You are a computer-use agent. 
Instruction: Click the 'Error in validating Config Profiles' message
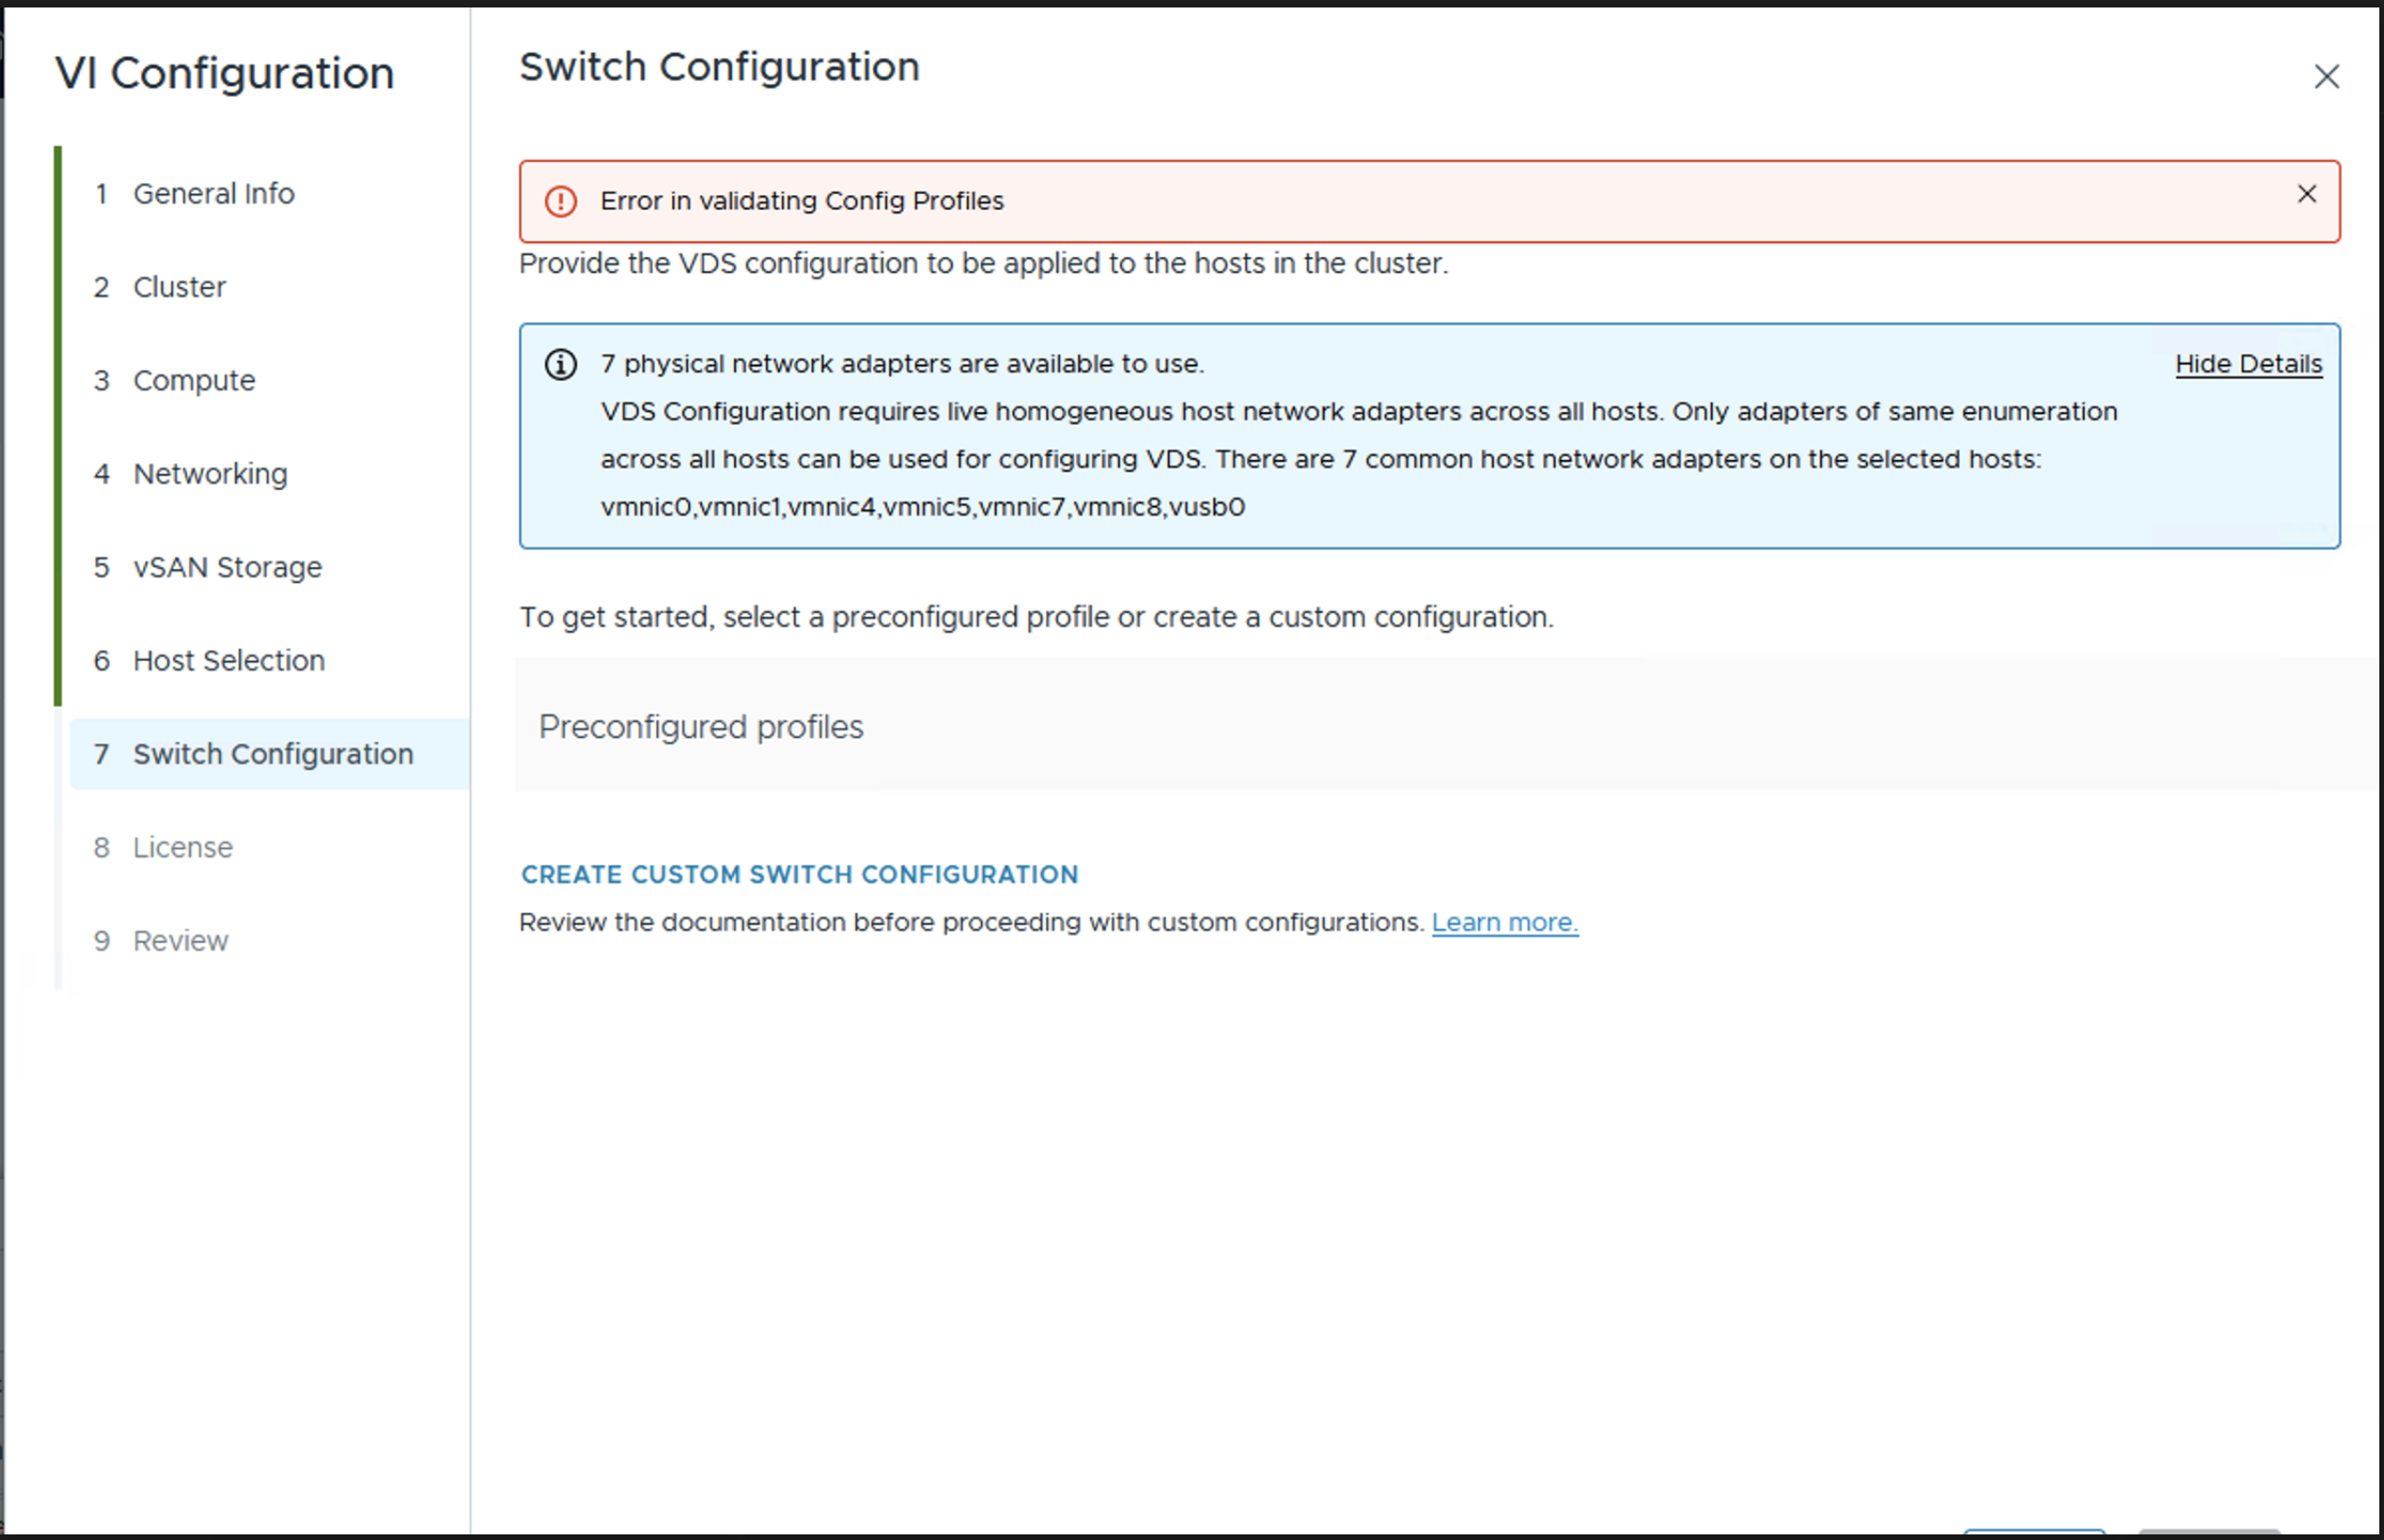(x=801, y=201)
